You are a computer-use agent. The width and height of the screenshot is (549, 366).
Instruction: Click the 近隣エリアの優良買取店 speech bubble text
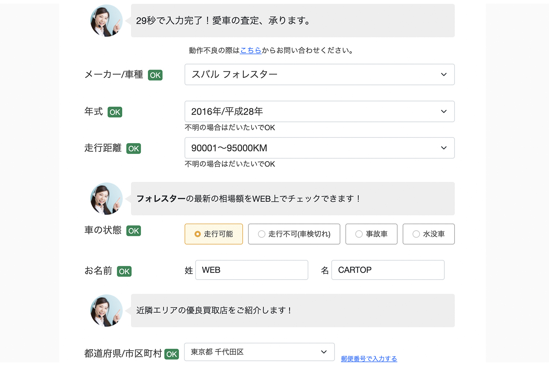[214, 310]
